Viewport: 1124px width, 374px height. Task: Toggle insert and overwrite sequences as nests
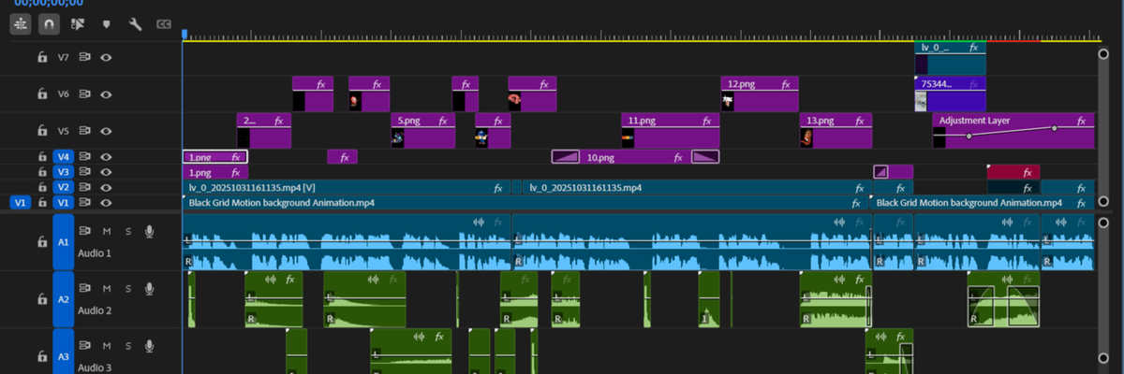tap(20, 24)
